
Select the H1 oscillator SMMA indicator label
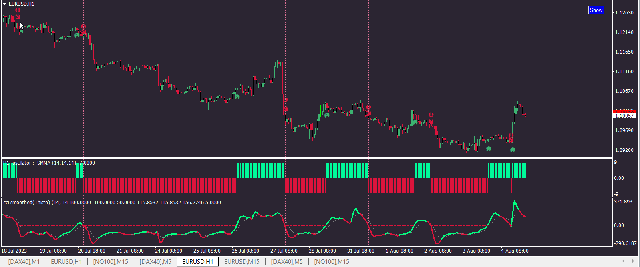click(x=49, y=163)
